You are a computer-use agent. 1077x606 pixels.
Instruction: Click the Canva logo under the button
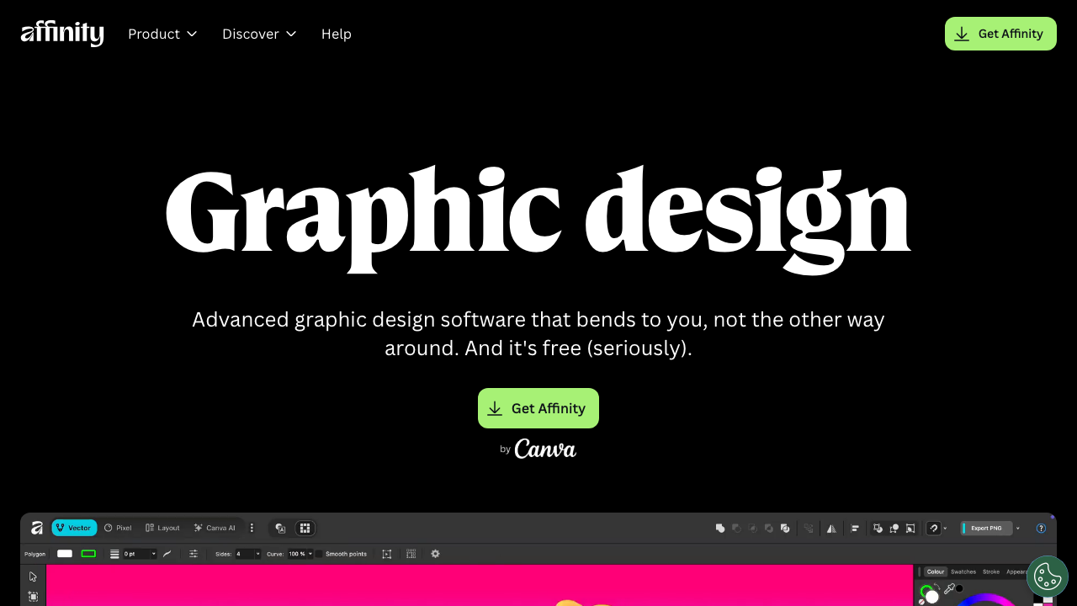point(545,449)
